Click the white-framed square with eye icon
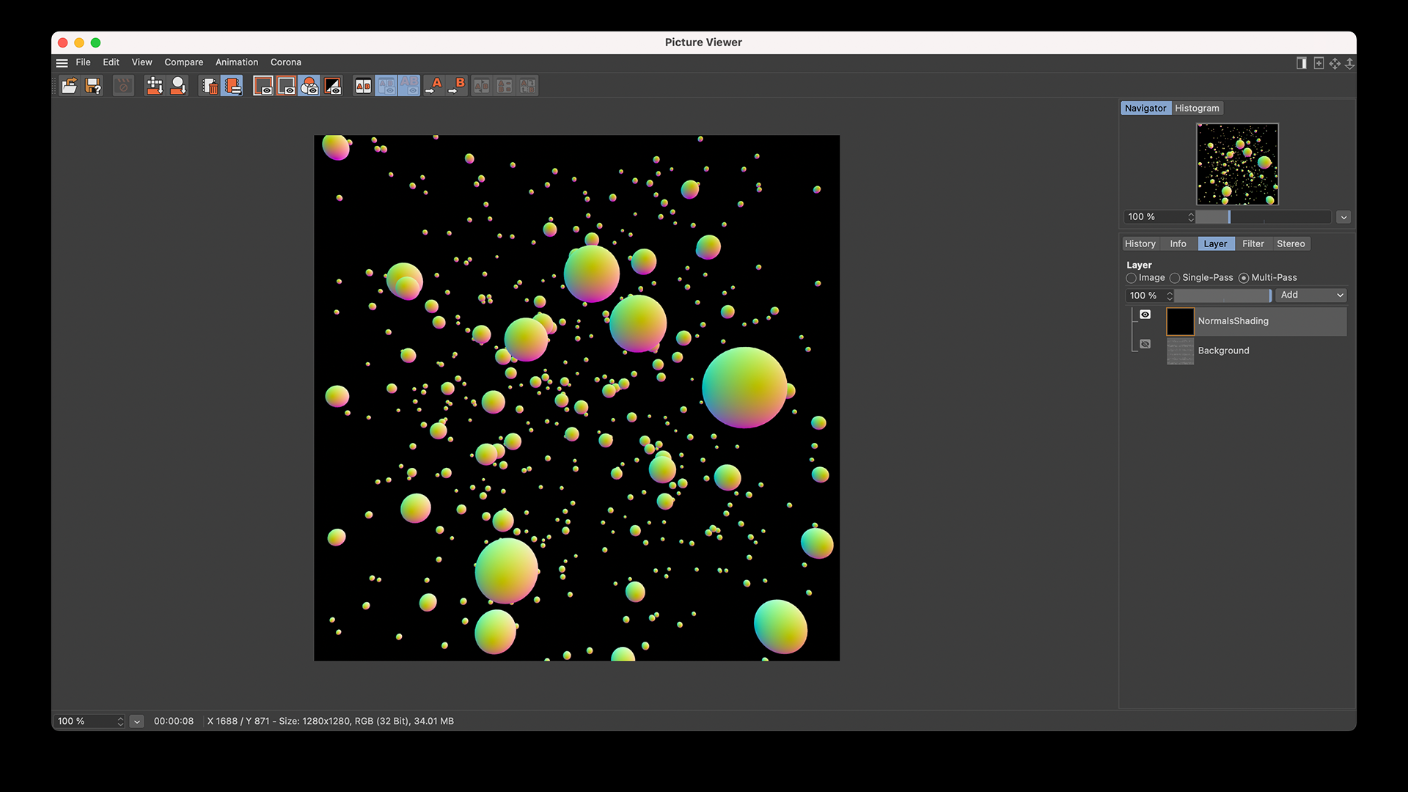The image size is (1408, 792). [x=263, y=86]
